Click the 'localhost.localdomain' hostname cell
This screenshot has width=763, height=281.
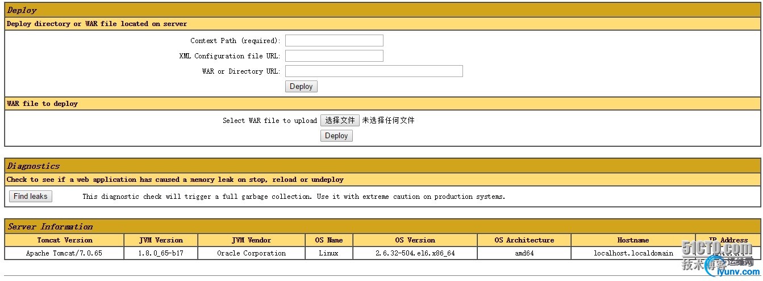(633, 253)
